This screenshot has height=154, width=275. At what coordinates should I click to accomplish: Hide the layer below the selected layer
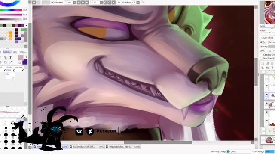(x=266, y=103)
